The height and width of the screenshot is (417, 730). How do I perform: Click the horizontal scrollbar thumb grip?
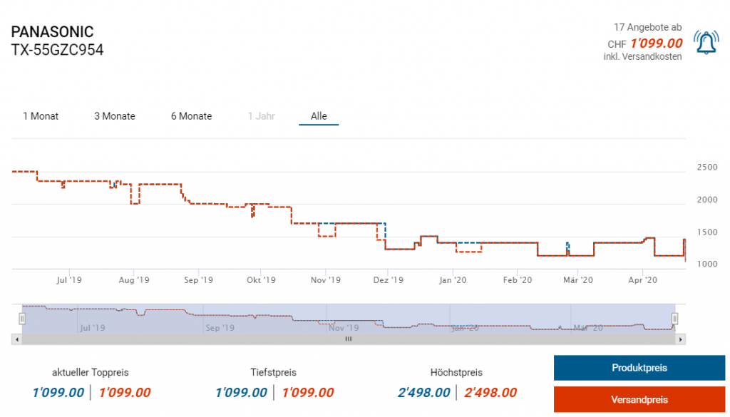point(349,339)
